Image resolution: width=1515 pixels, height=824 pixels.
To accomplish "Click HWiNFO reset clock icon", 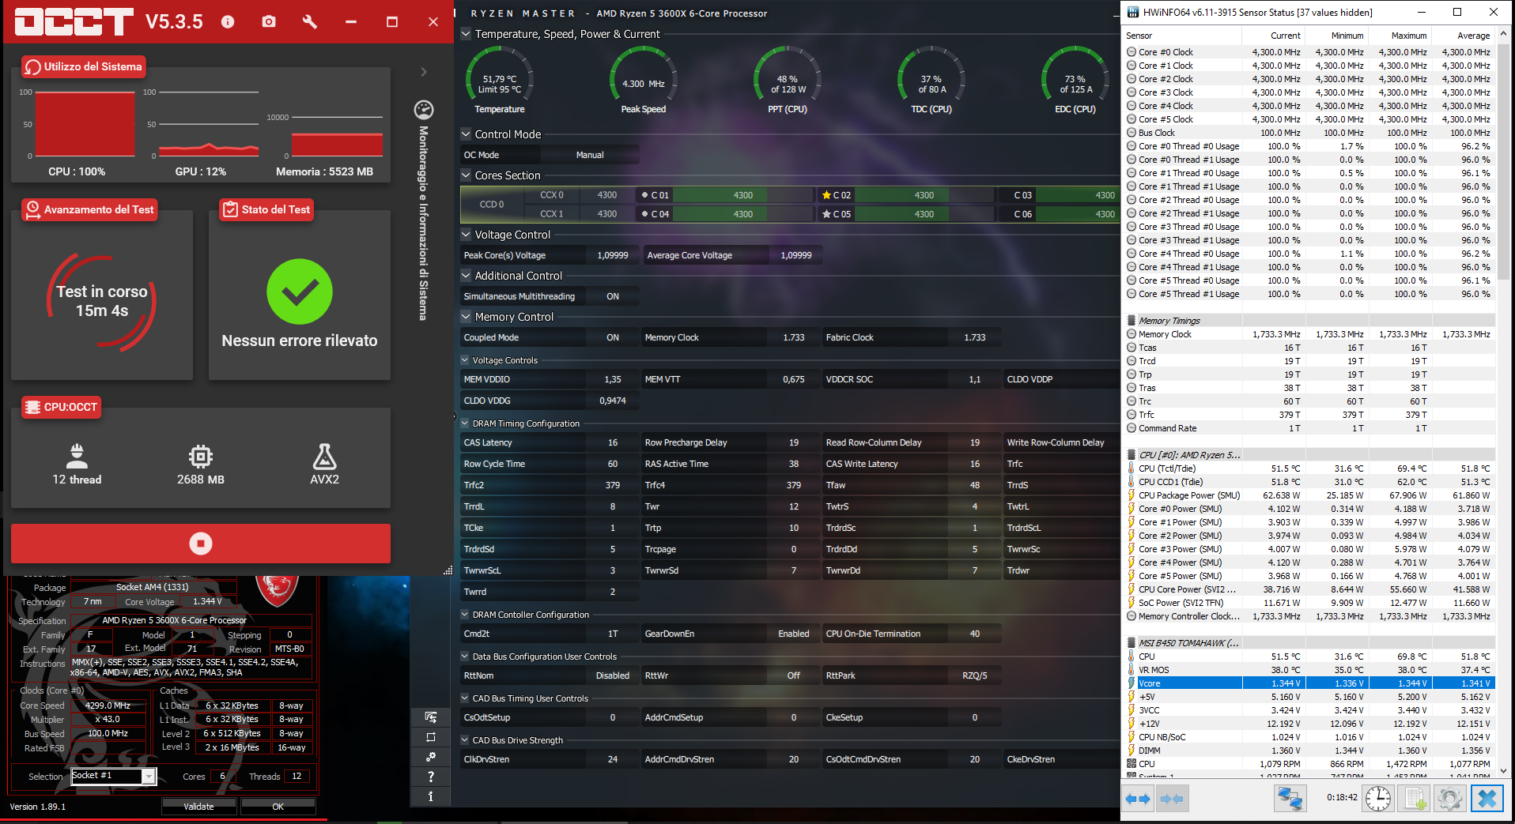I will click(1378, 798).
